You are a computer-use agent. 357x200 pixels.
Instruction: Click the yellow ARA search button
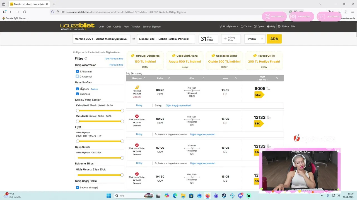274,39
